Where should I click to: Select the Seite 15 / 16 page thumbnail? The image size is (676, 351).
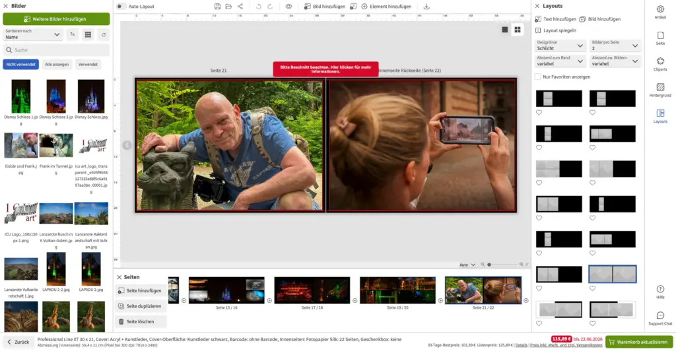[x=226, y=290]
